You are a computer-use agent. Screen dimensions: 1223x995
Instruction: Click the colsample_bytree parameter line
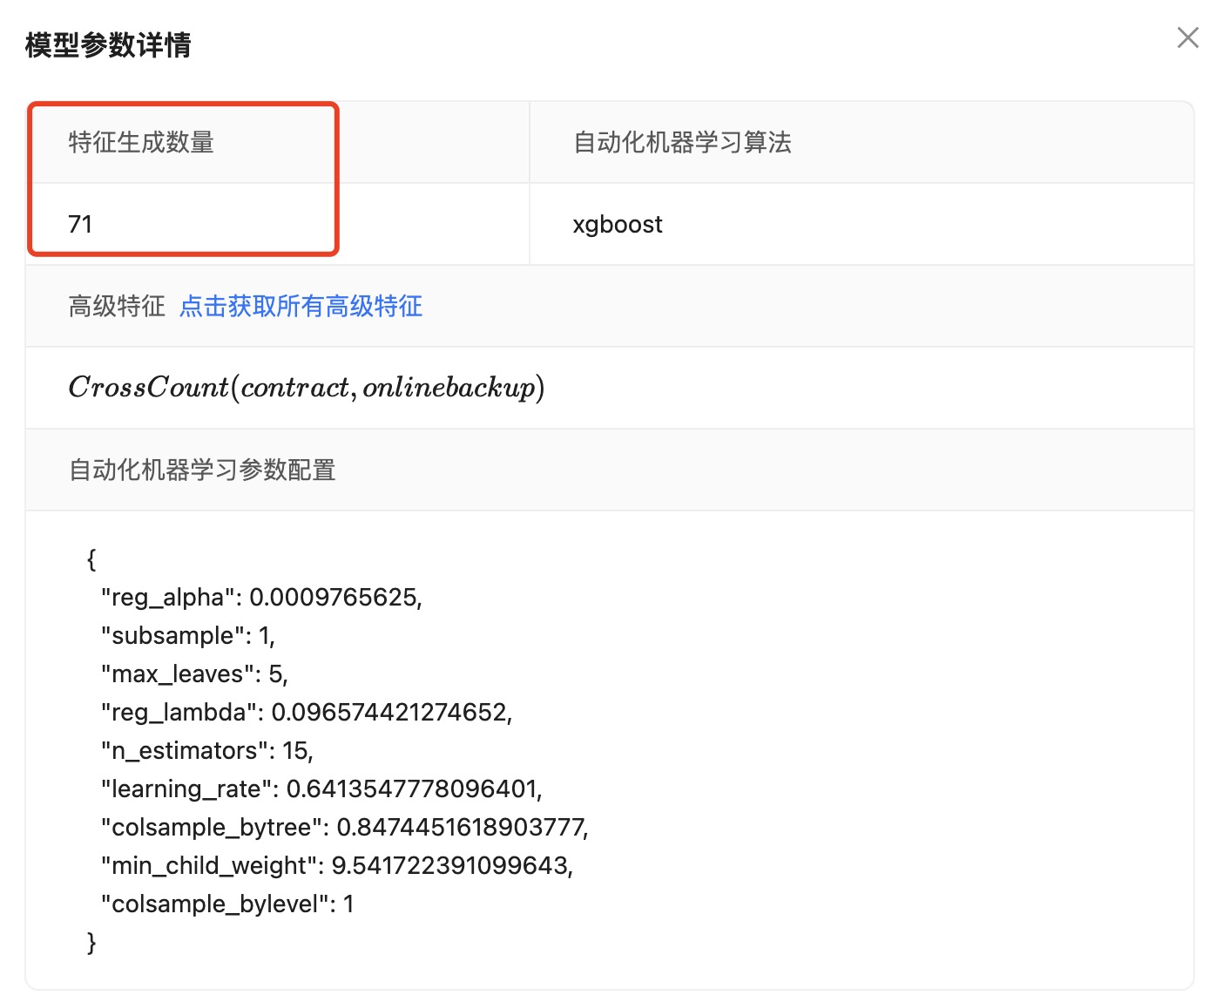[x=345, y=827]
